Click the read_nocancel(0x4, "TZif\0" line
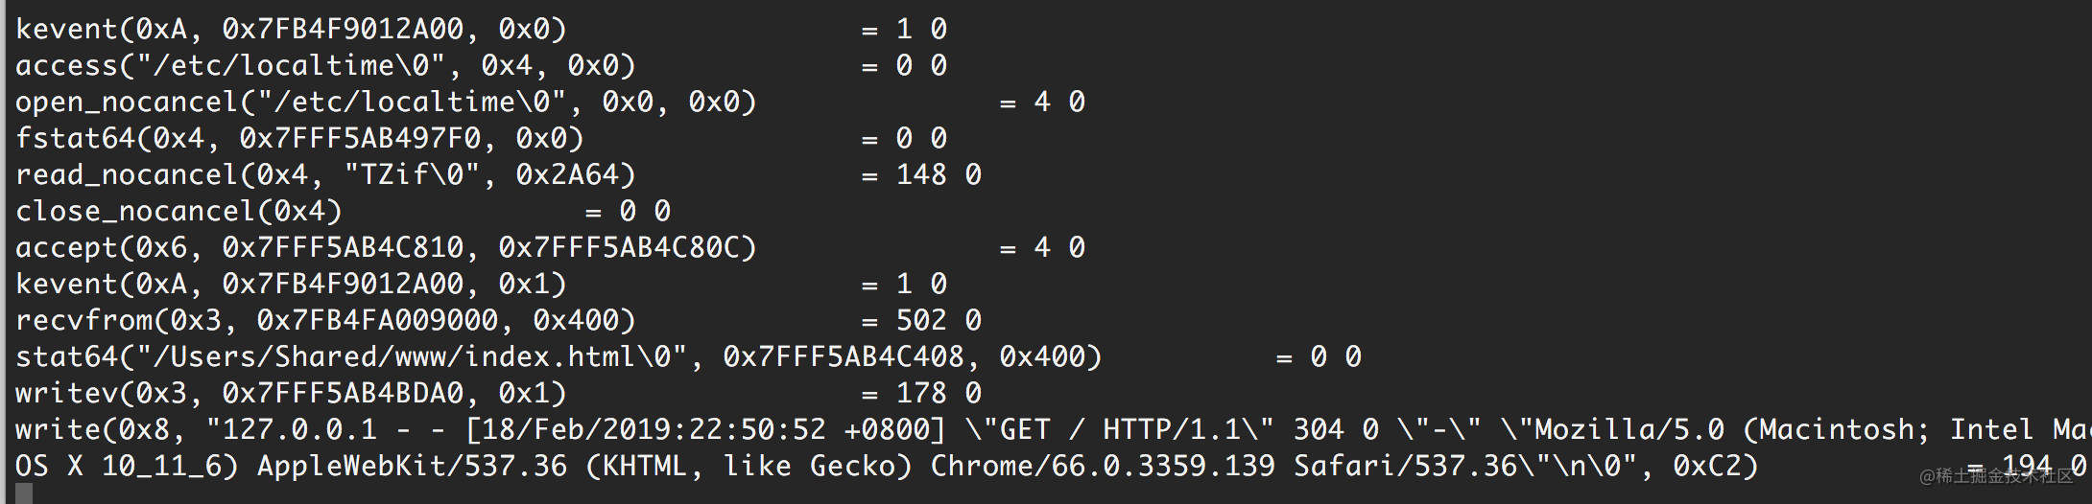Image resolution: width=2092 pixels, height=504 pixels. pos(499,175)
